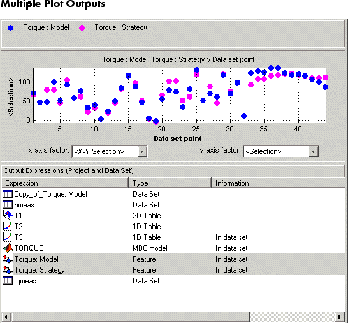Viewport: 348px width, 323px height.
Task: Select the Torque: Strategy expression row
Action: coord(173,270)
